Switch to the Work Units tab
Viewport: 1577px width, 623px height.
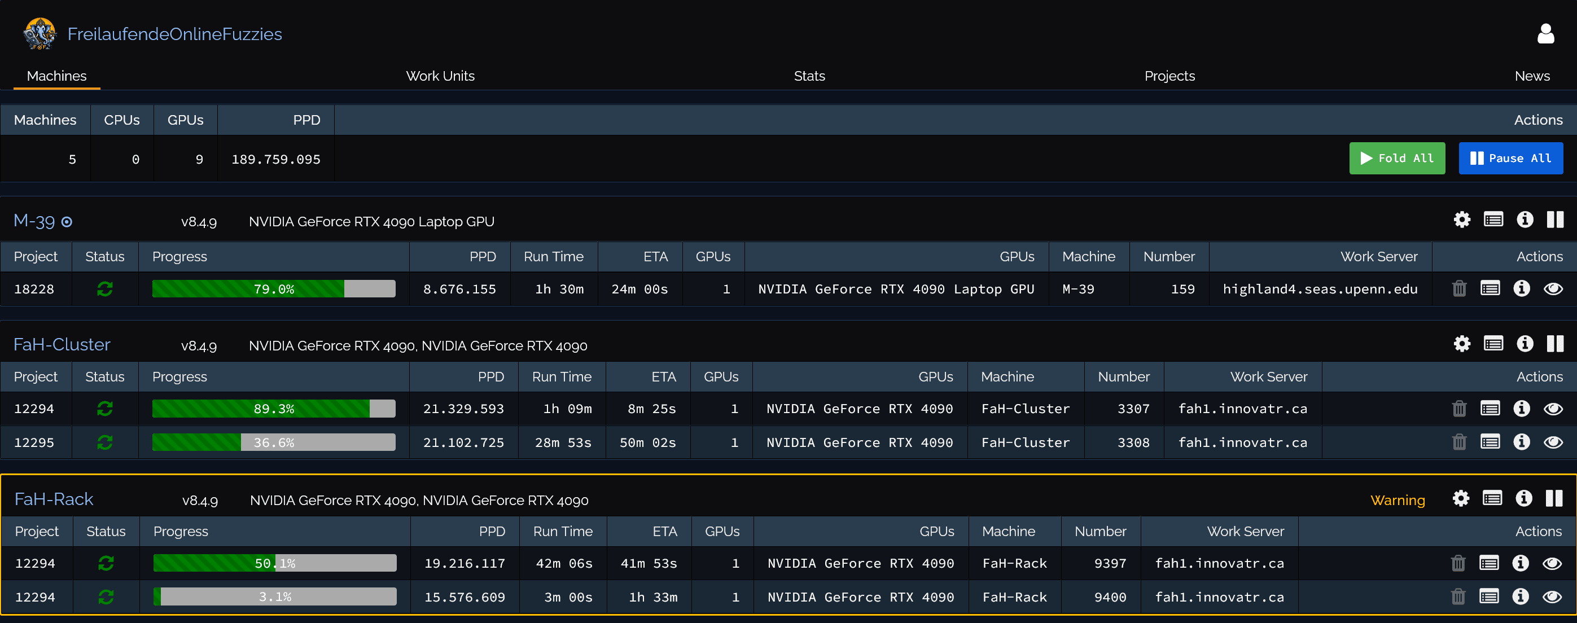[x=440, y=76]
